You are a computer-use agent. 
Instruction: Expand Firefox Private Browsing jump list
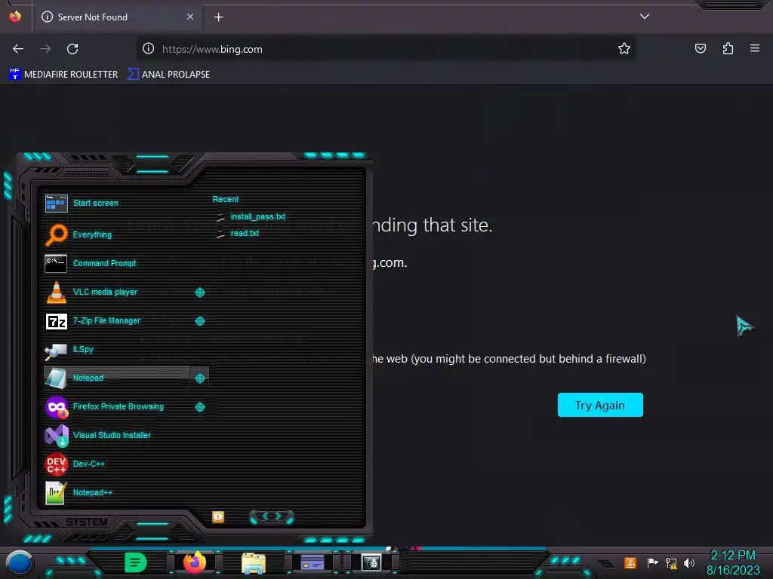pyautogui.click(x=199, y=407)
